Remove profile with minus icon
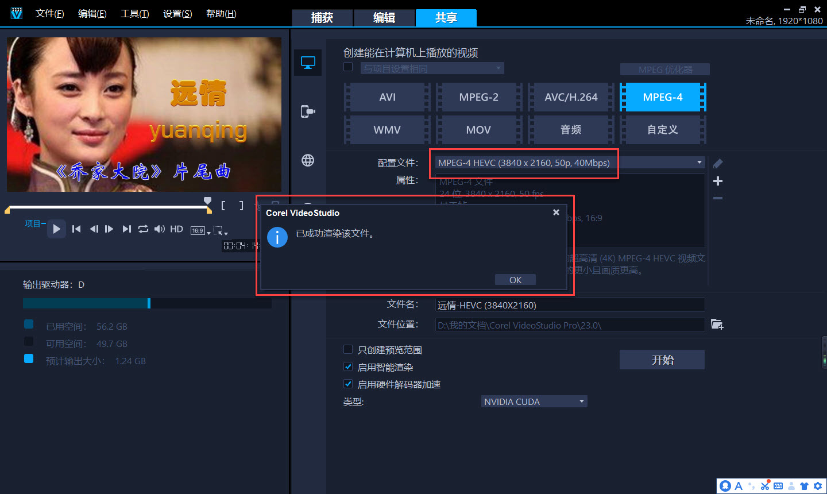This screenshot has height=494, width=827. [718, 198]
